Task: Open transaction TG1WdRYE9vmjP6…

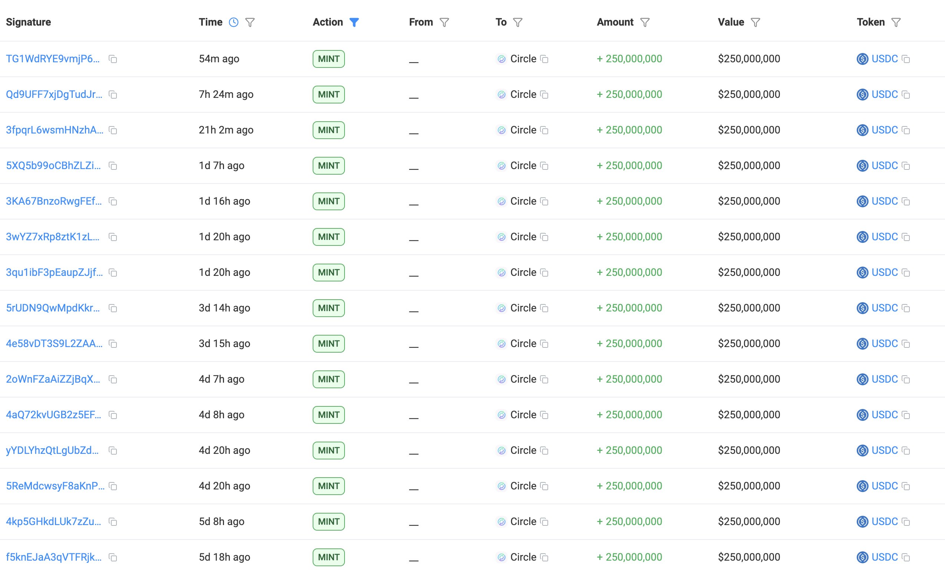Action: point(53,59)
